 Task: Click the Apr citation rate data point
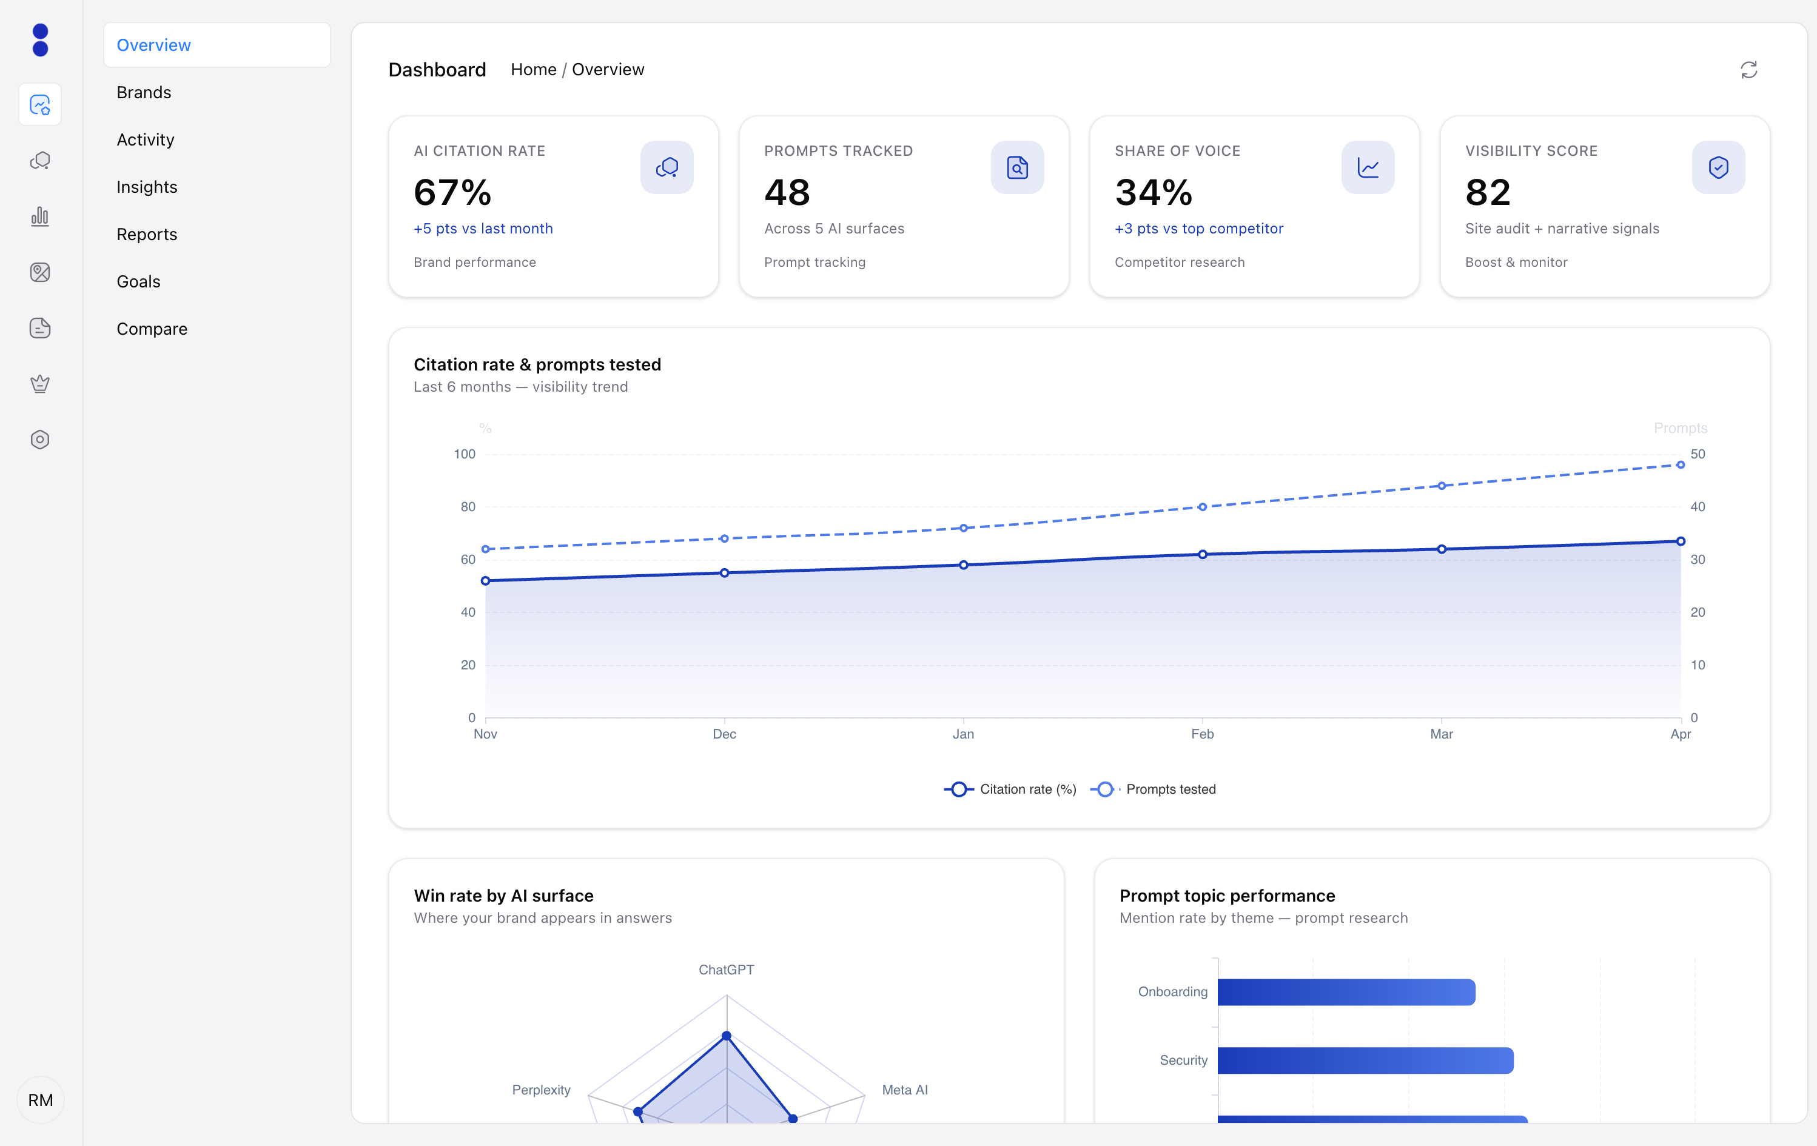1681,541
